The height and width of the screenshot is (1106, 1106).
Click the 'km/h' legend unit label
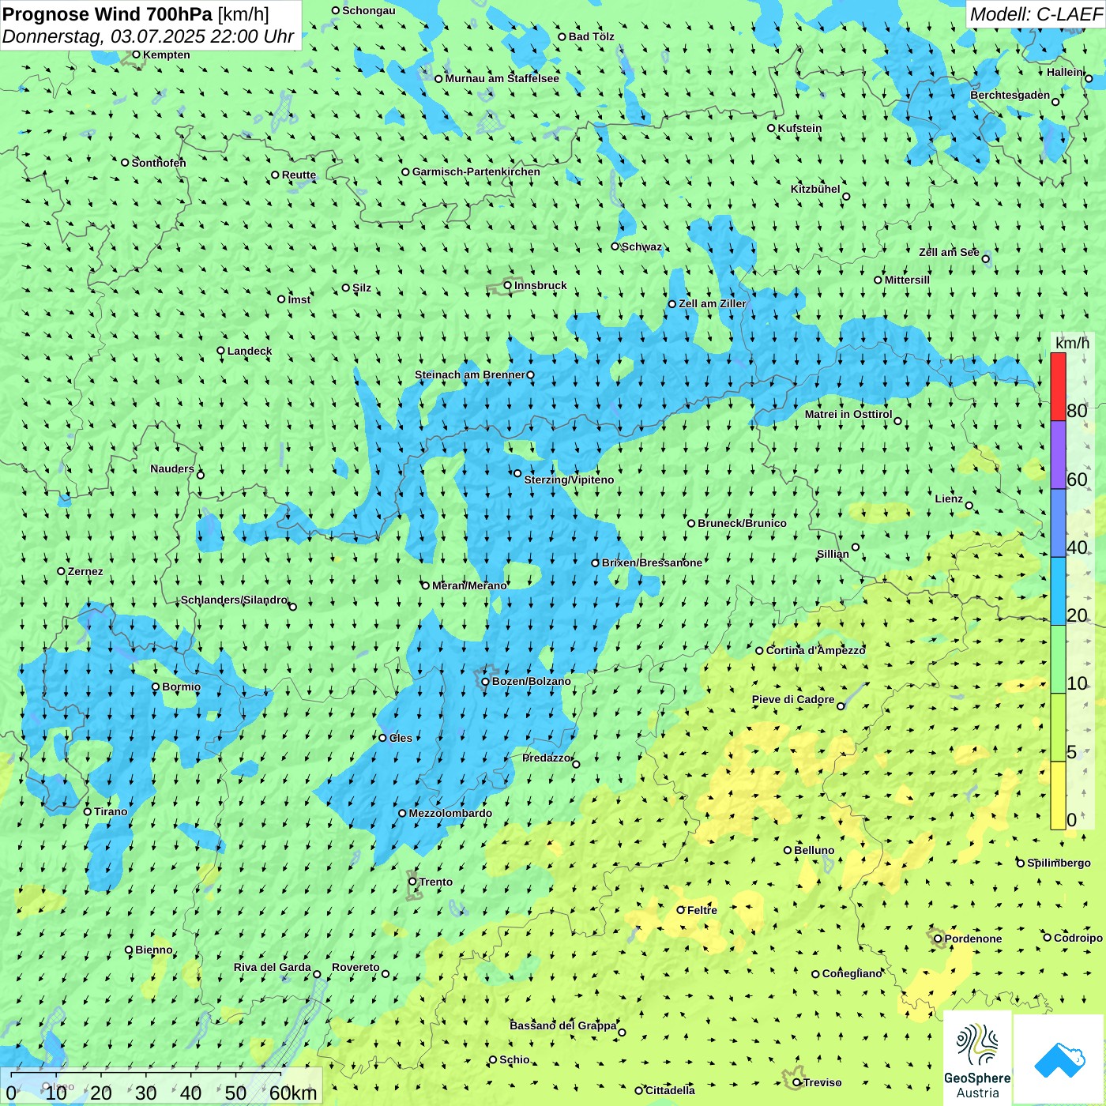[1072, 343]
